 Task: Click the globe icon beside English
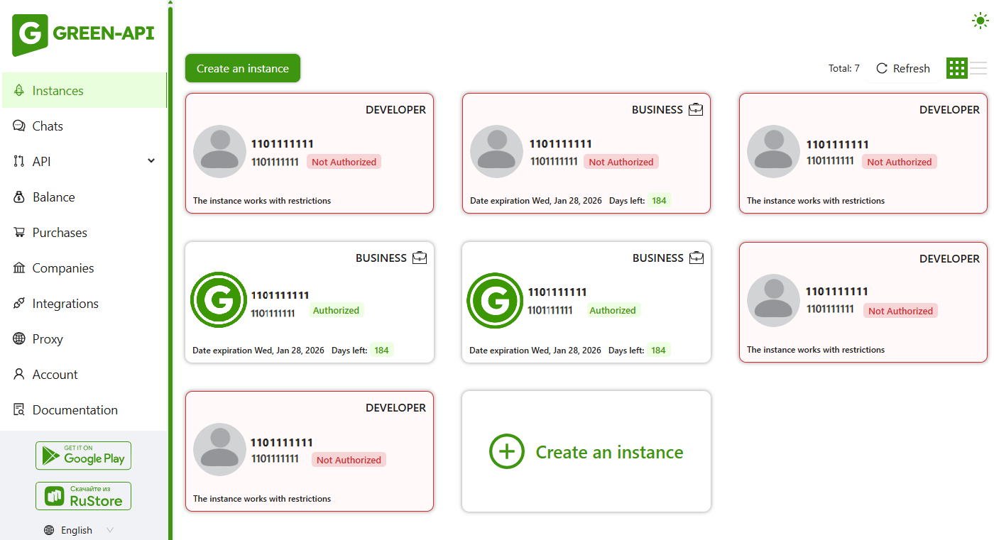coord(49,530)
